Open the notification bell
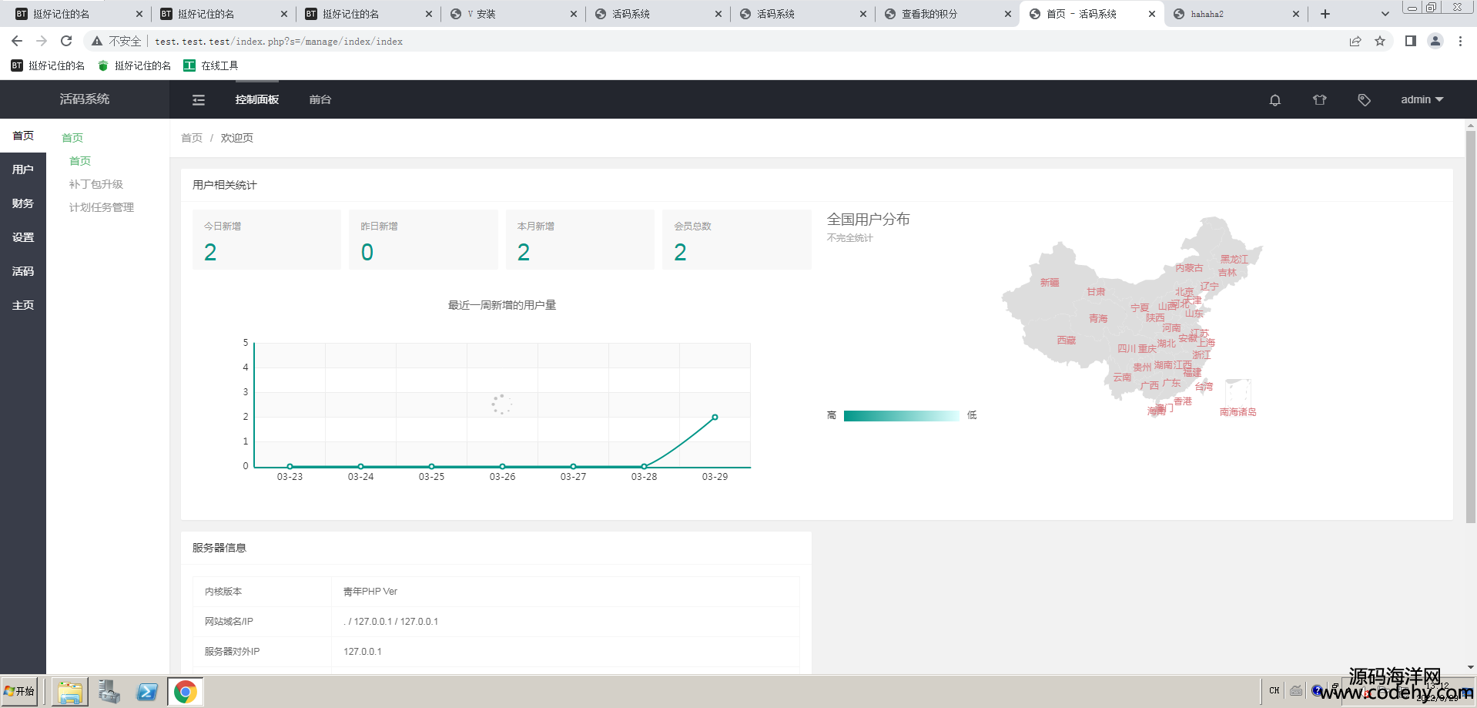1477x708 pixels. tap(1275, 99)
